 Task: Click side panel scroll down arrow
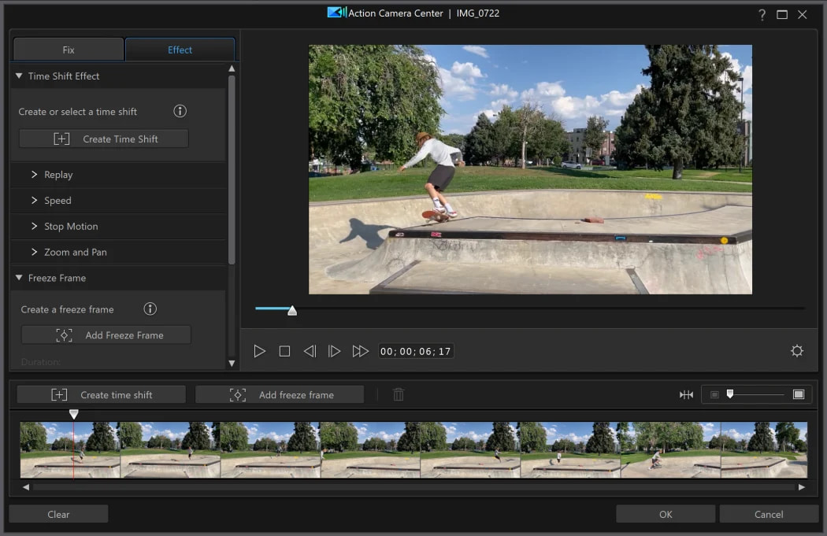(x=232, y=363)
